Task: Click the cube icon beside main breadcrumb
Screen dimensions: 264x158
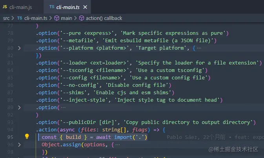Action: (x=57, y=18)
